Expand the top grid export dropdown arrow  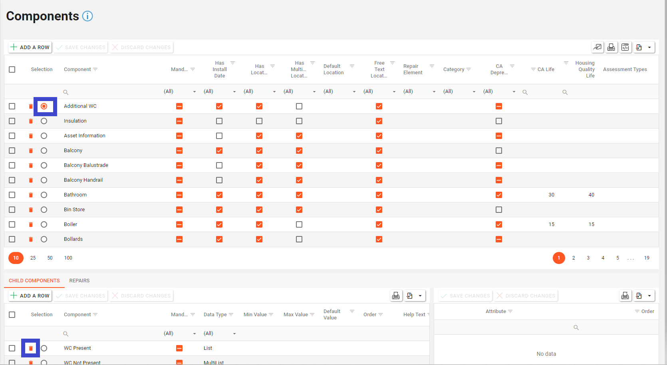pyautogui.click(x=649, y=47)
